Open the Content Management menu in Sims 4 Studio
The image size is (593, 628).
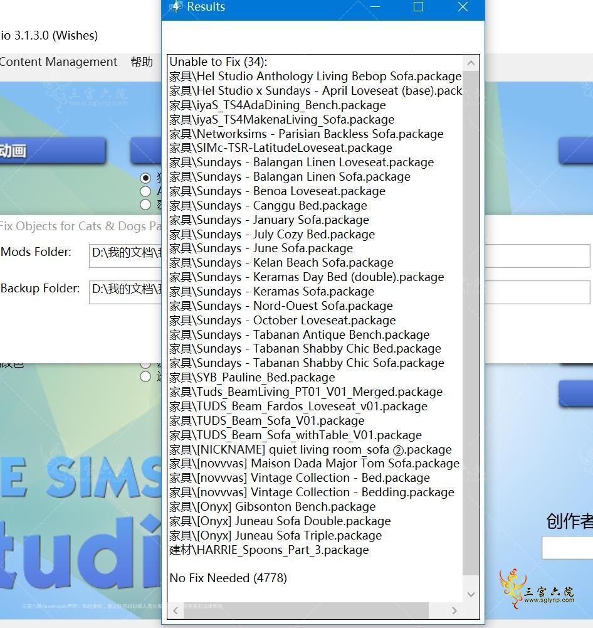[58, 61]
